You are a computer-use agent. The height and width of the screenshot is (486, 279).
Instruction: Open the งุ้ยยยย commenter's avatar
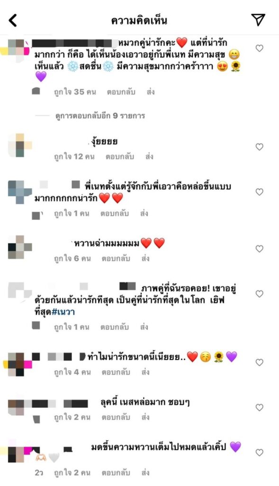point(20,145)
